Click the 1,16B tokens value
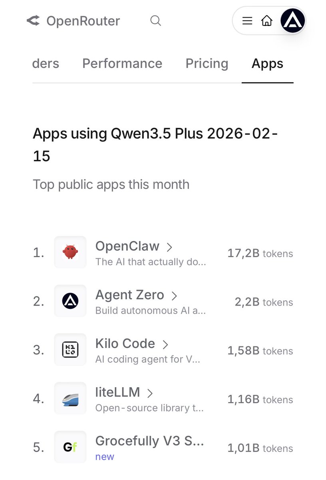 pos(260,400)
